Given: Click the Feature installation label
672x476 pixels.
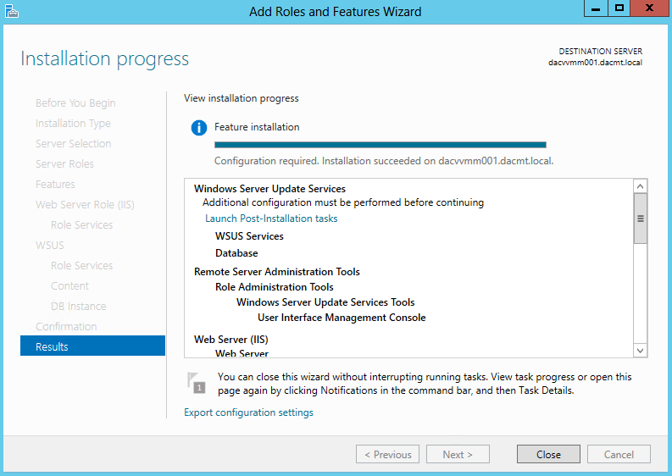Looking at the screenshot, I should [257, 127].
